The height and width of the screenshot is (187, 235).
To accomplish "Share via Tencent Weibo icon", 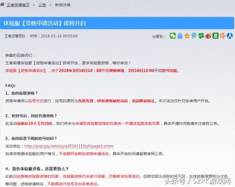I will [194, 36].
